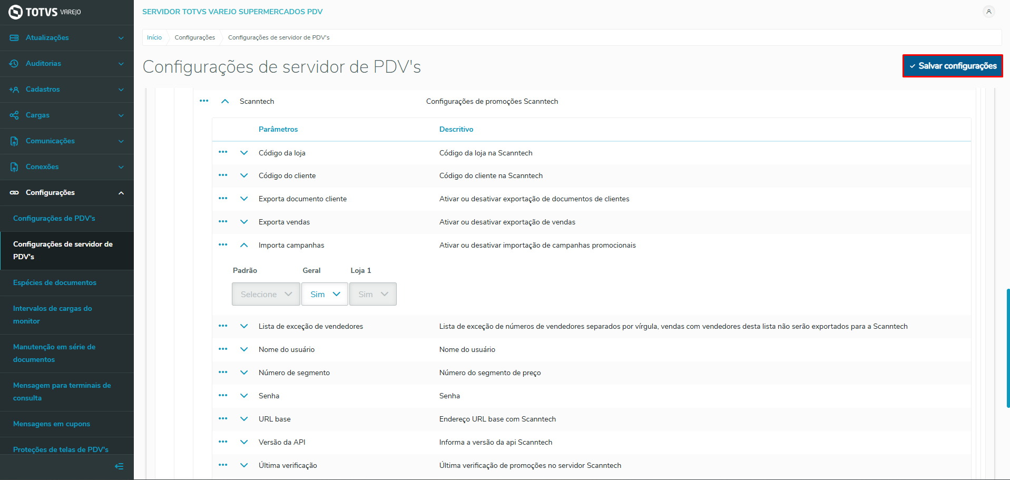Open Mensagens em cupons item
The height and width of the screenshot is (480, 1010).
coord(67,424)
